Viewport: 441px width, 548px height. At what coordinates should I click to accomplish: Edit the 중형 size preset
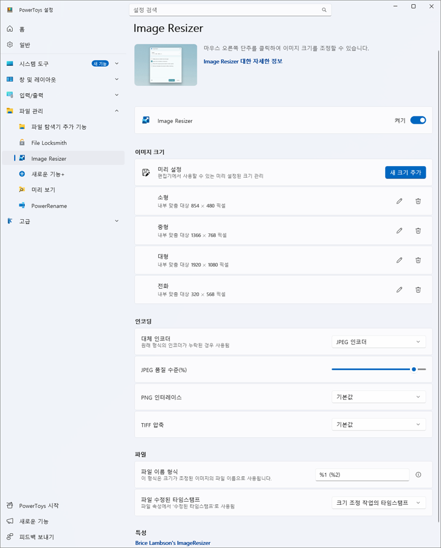click(x=399, y=231)
